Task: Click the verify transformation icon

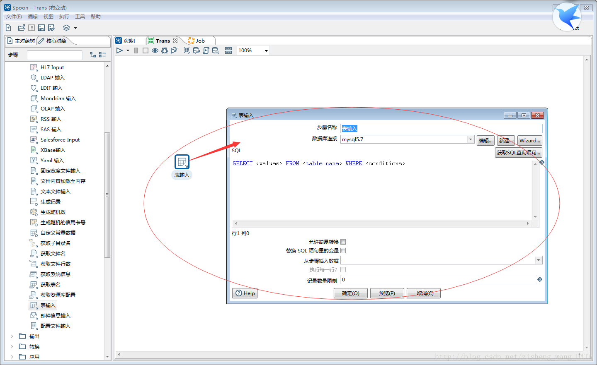Action: coord(187,50)
